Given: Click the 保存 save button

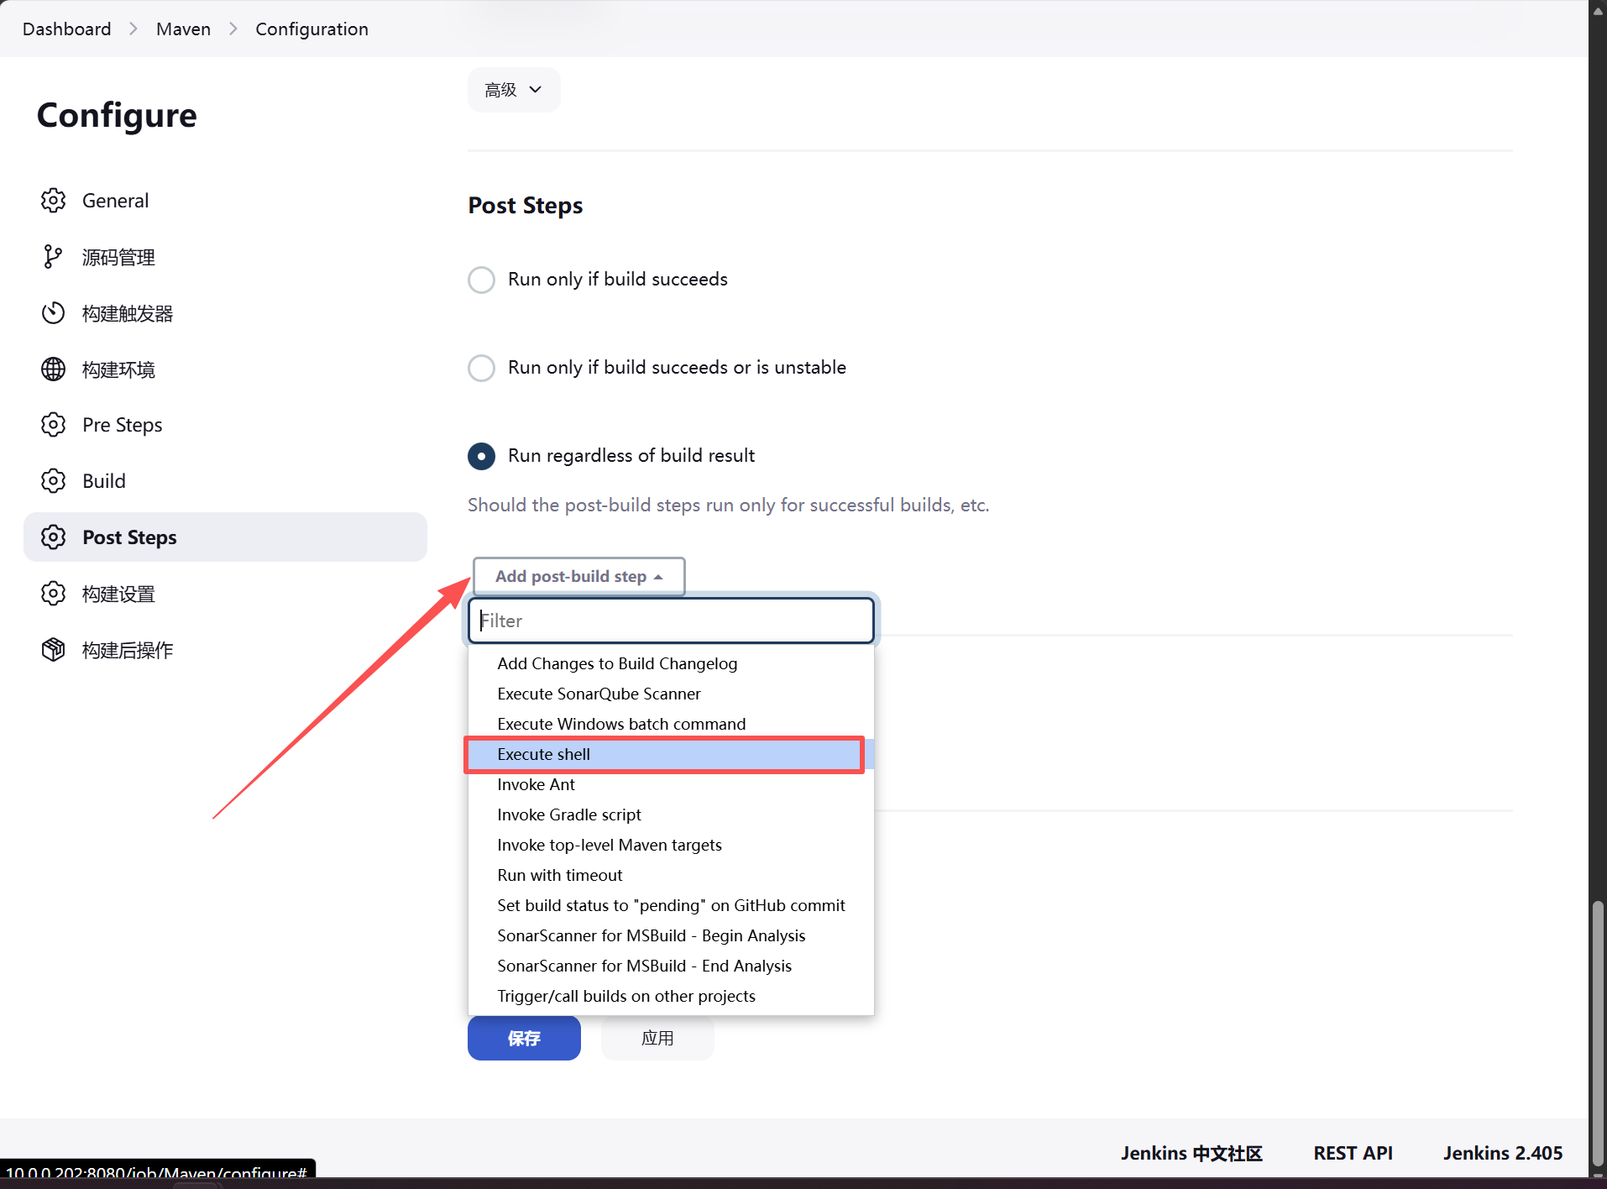Looking at the screenshot, I should [x=524, y=1038].
